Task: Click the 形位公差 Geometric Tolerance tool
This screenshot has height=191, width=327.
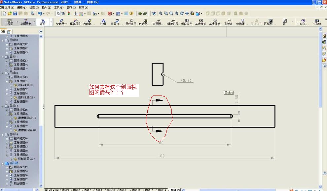Action: (x=187, y=22)
